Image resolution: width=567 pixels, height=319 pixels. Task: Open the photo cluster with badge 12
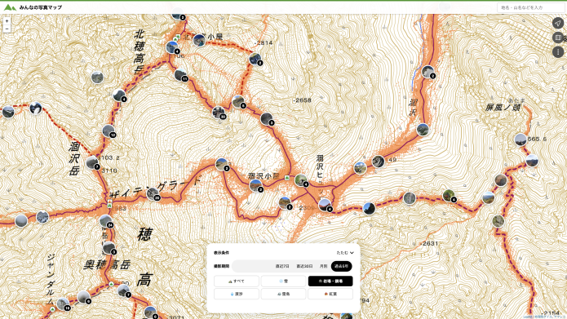click(x=109, y=131)
